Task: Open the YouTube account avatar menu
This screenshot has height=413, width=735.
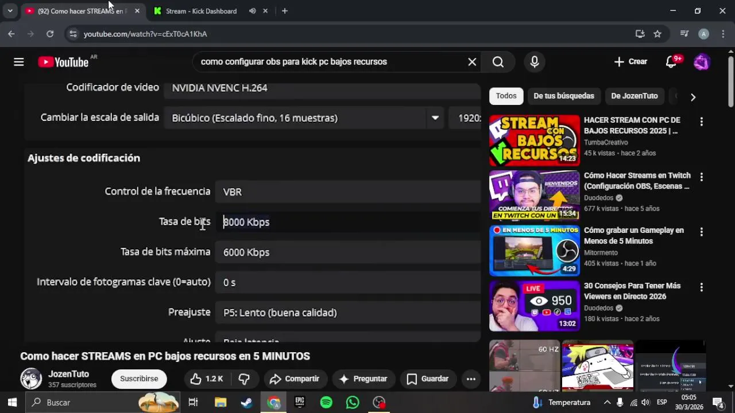Action: pyautogui.click(x=702, y=62)
